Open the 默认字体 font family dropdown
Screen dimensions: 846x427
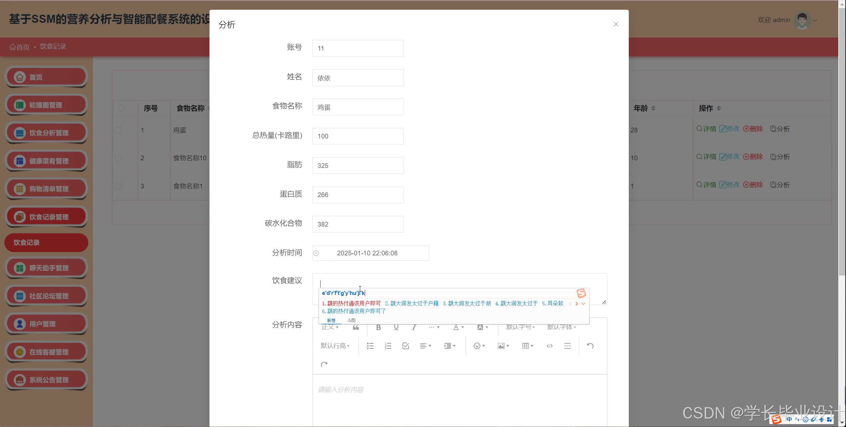pos(562,327)
